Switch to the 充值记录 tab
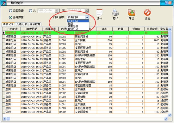 [22, 24]
